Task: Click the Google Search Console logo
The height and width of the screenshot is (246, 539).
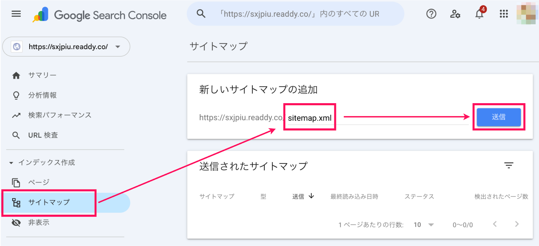Action: click(99, 15)
